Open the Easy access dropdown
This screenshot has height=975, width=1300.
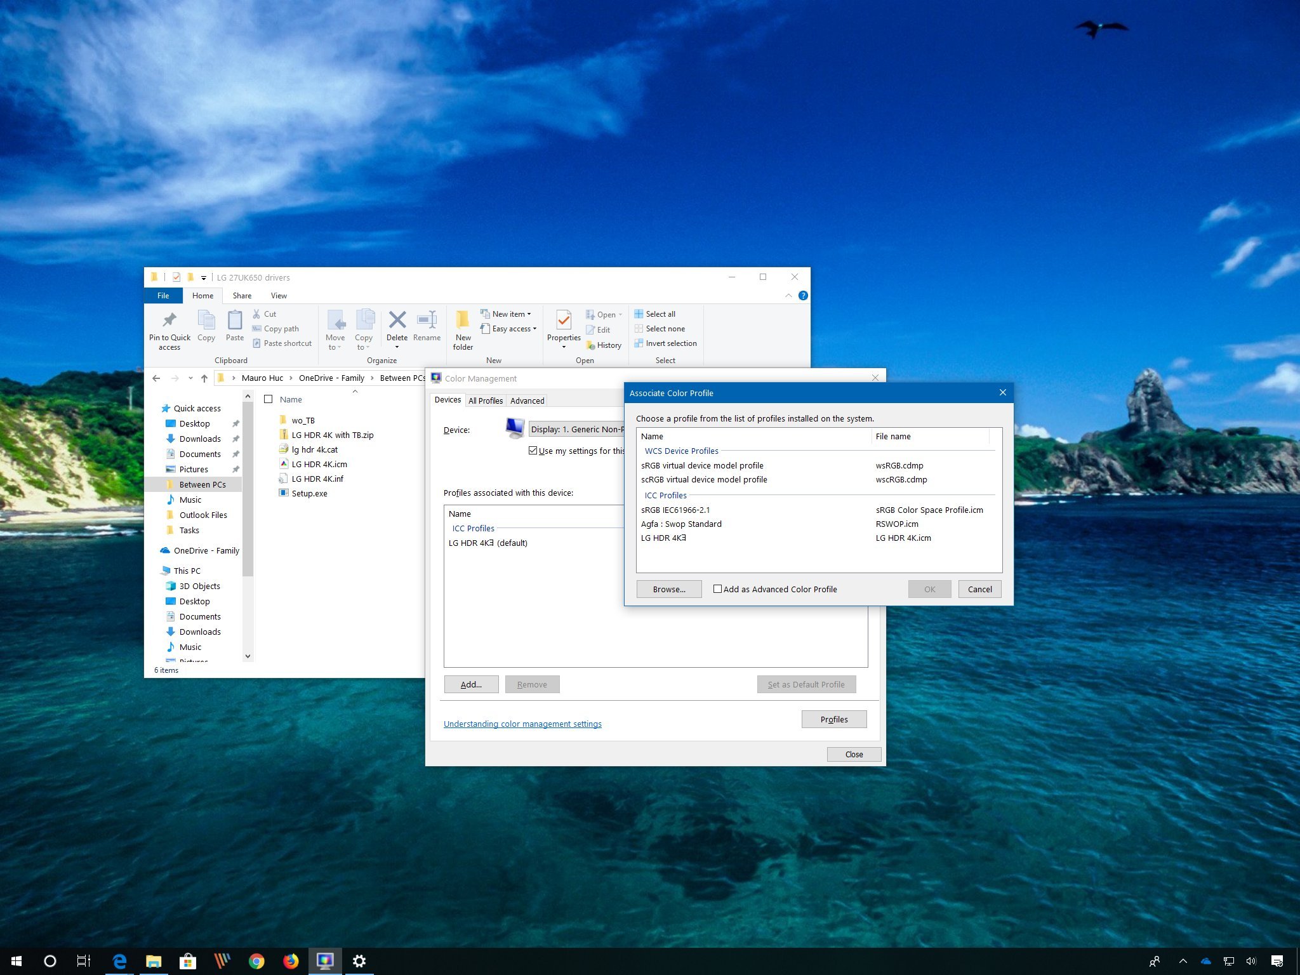pos(534,329)
